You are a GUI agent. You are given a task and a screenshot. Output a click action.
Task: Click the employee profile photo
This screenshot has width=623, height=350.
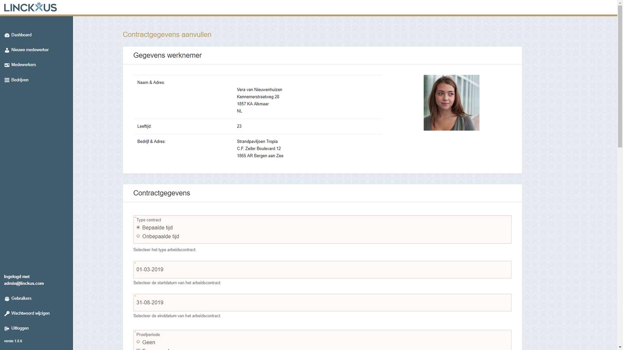(x=451, y=103)
